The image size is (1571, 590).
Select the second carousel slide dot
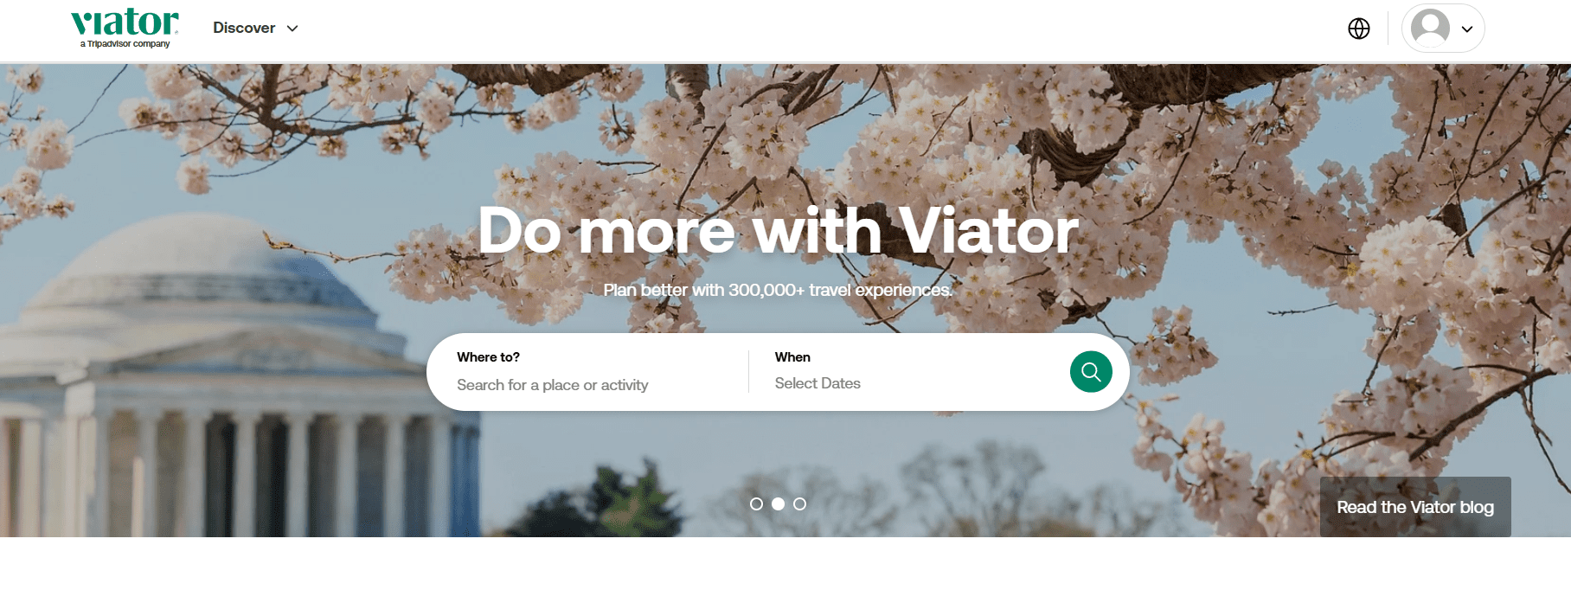coord(778,503)
